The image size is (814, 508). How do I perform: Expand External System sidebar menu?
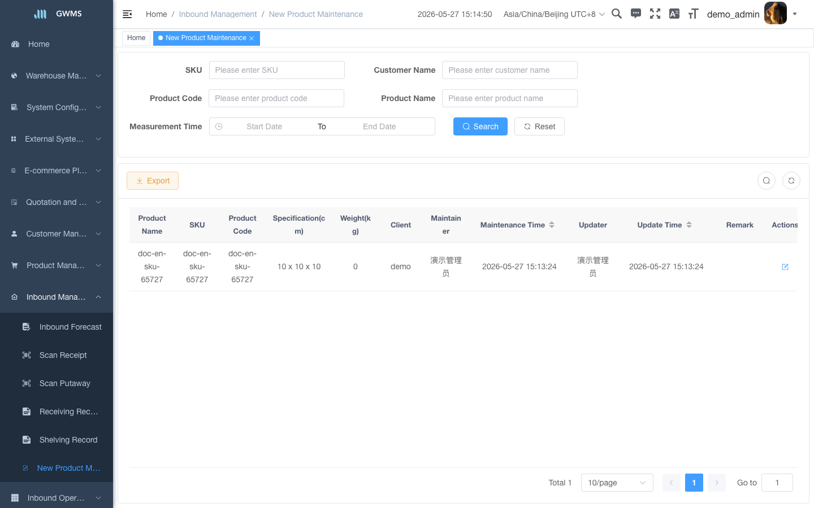[57, 139]
